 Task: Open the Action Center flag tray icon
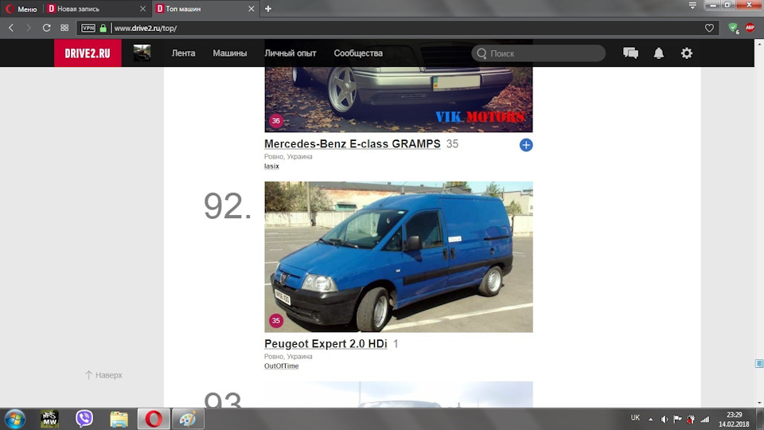pyautogui.click(x=677, y=420)
